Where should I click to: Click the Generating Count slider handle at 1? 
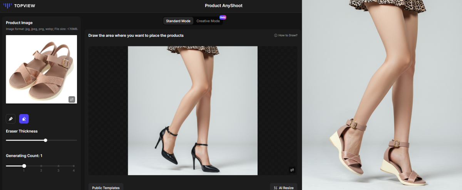[24, 166]
